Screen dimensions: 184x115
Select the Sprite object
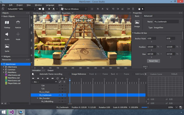tap(7, 48)
